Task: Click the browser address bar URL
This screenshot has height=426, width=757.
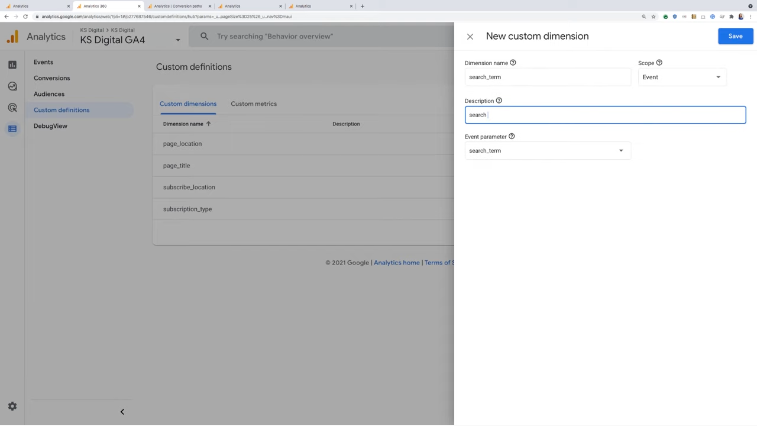Action: (167, 17)
